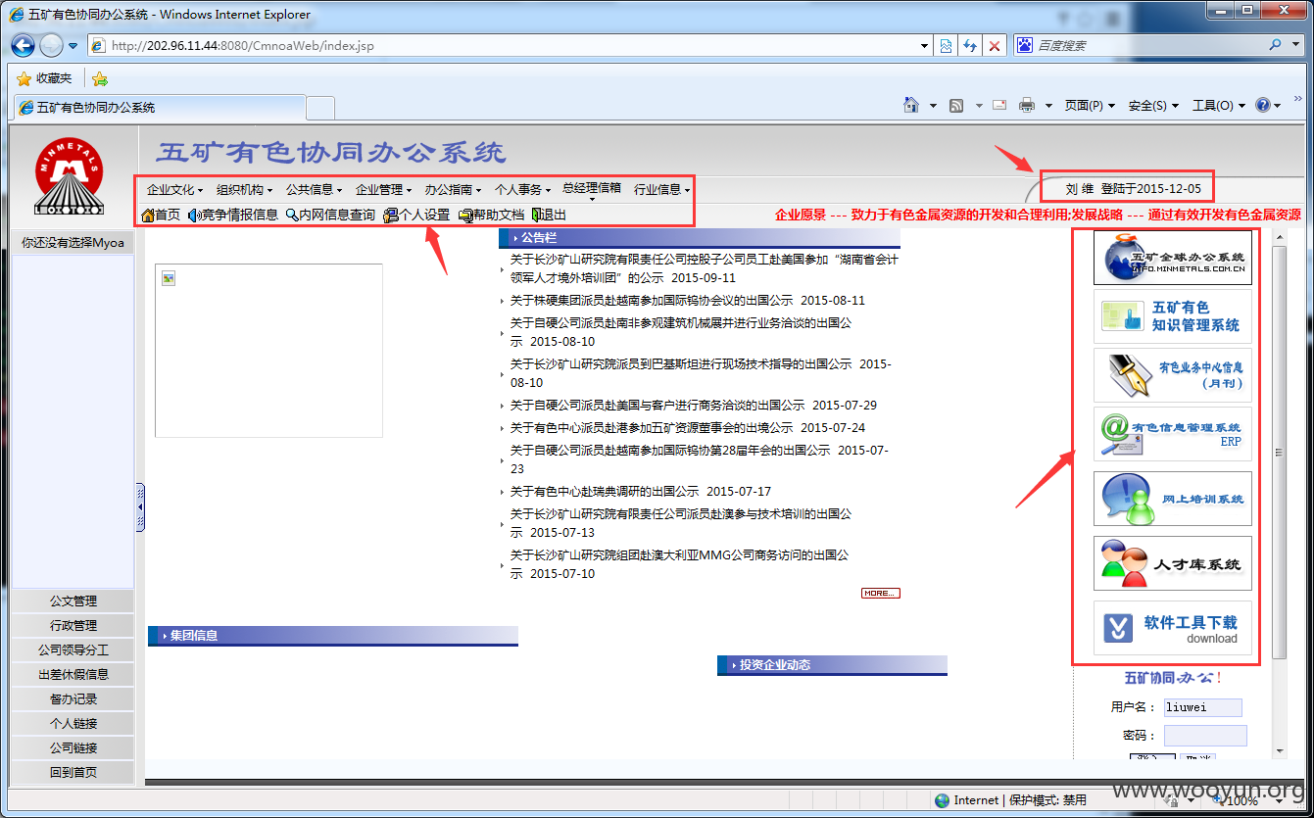This screenshot has height=818, width=1314.
Task: Expand the 办公指南 dropdown menu
Action: (x=453, y=190)
